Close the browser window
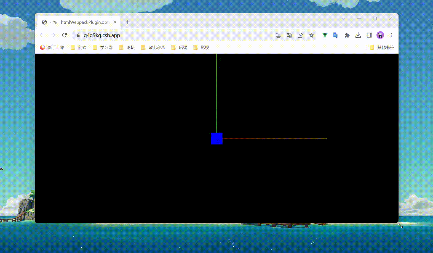Image resolution: width=433 pixels, height=253 pixels. pyautogui.click(x=391, y=19)
